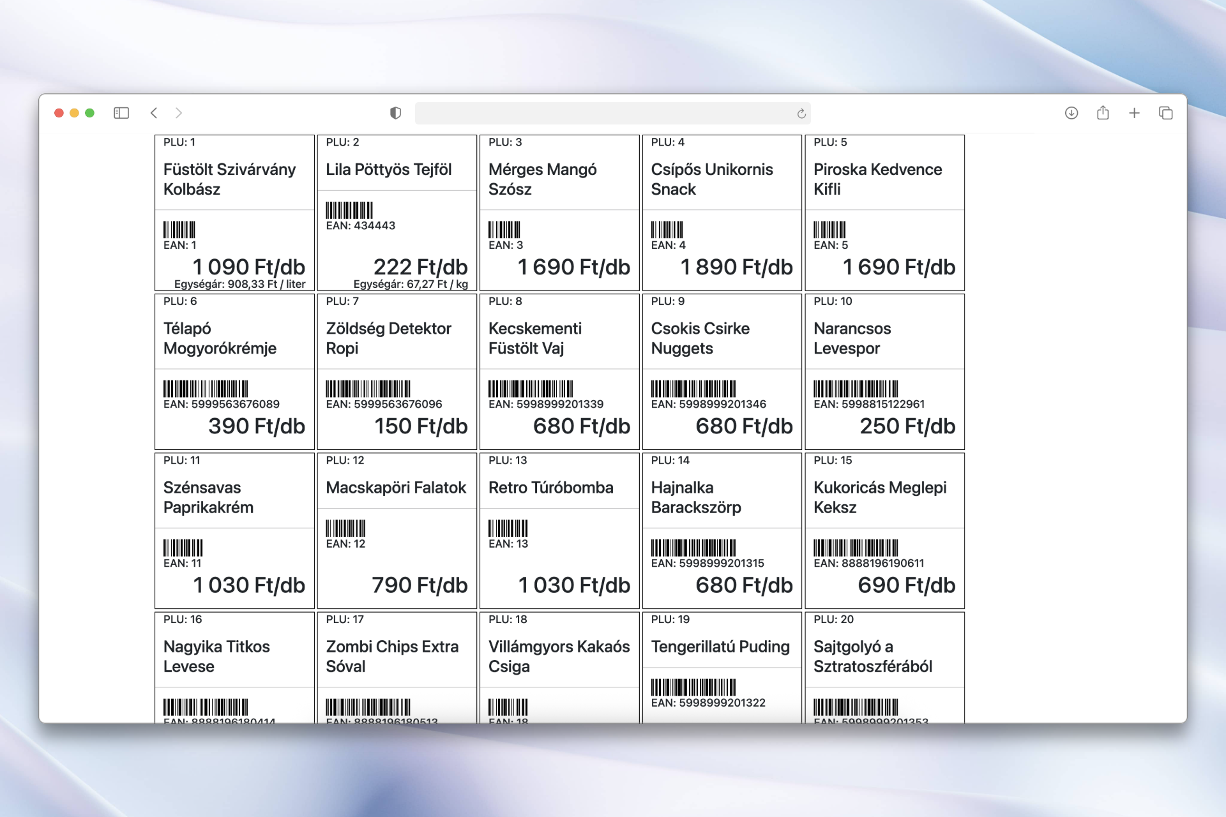
Task: Click the Egységár 67,27 Ft / kg text
Action: pyautogui.click(x=411, y=284)
